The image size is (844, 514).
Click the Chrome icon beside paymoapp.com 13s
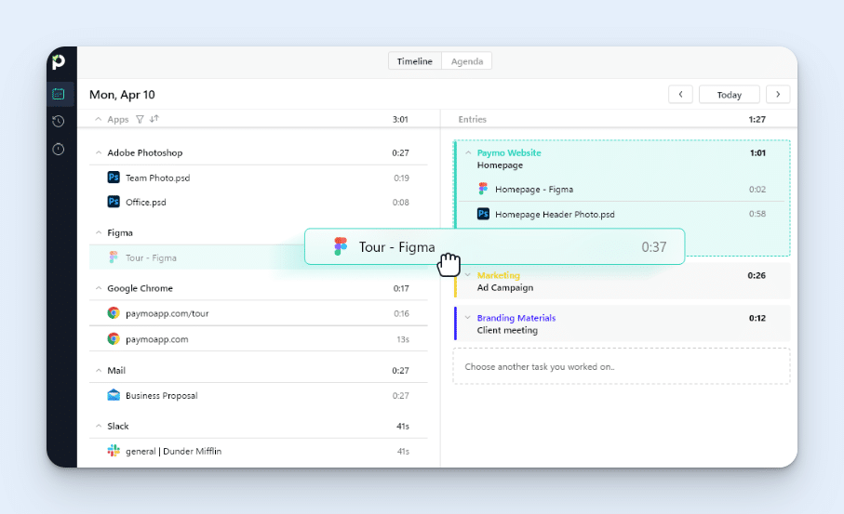pos(114,338)
